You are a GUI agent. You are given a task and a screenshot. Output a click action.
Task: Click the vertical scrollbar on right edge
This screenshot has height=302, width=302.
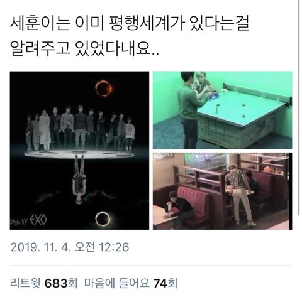[x=299, y=108]
